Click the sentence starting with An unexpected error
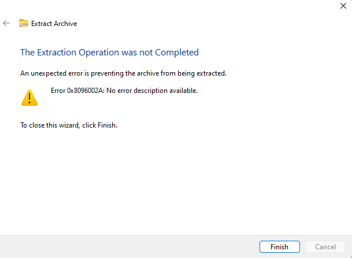 tap(123, 73)
